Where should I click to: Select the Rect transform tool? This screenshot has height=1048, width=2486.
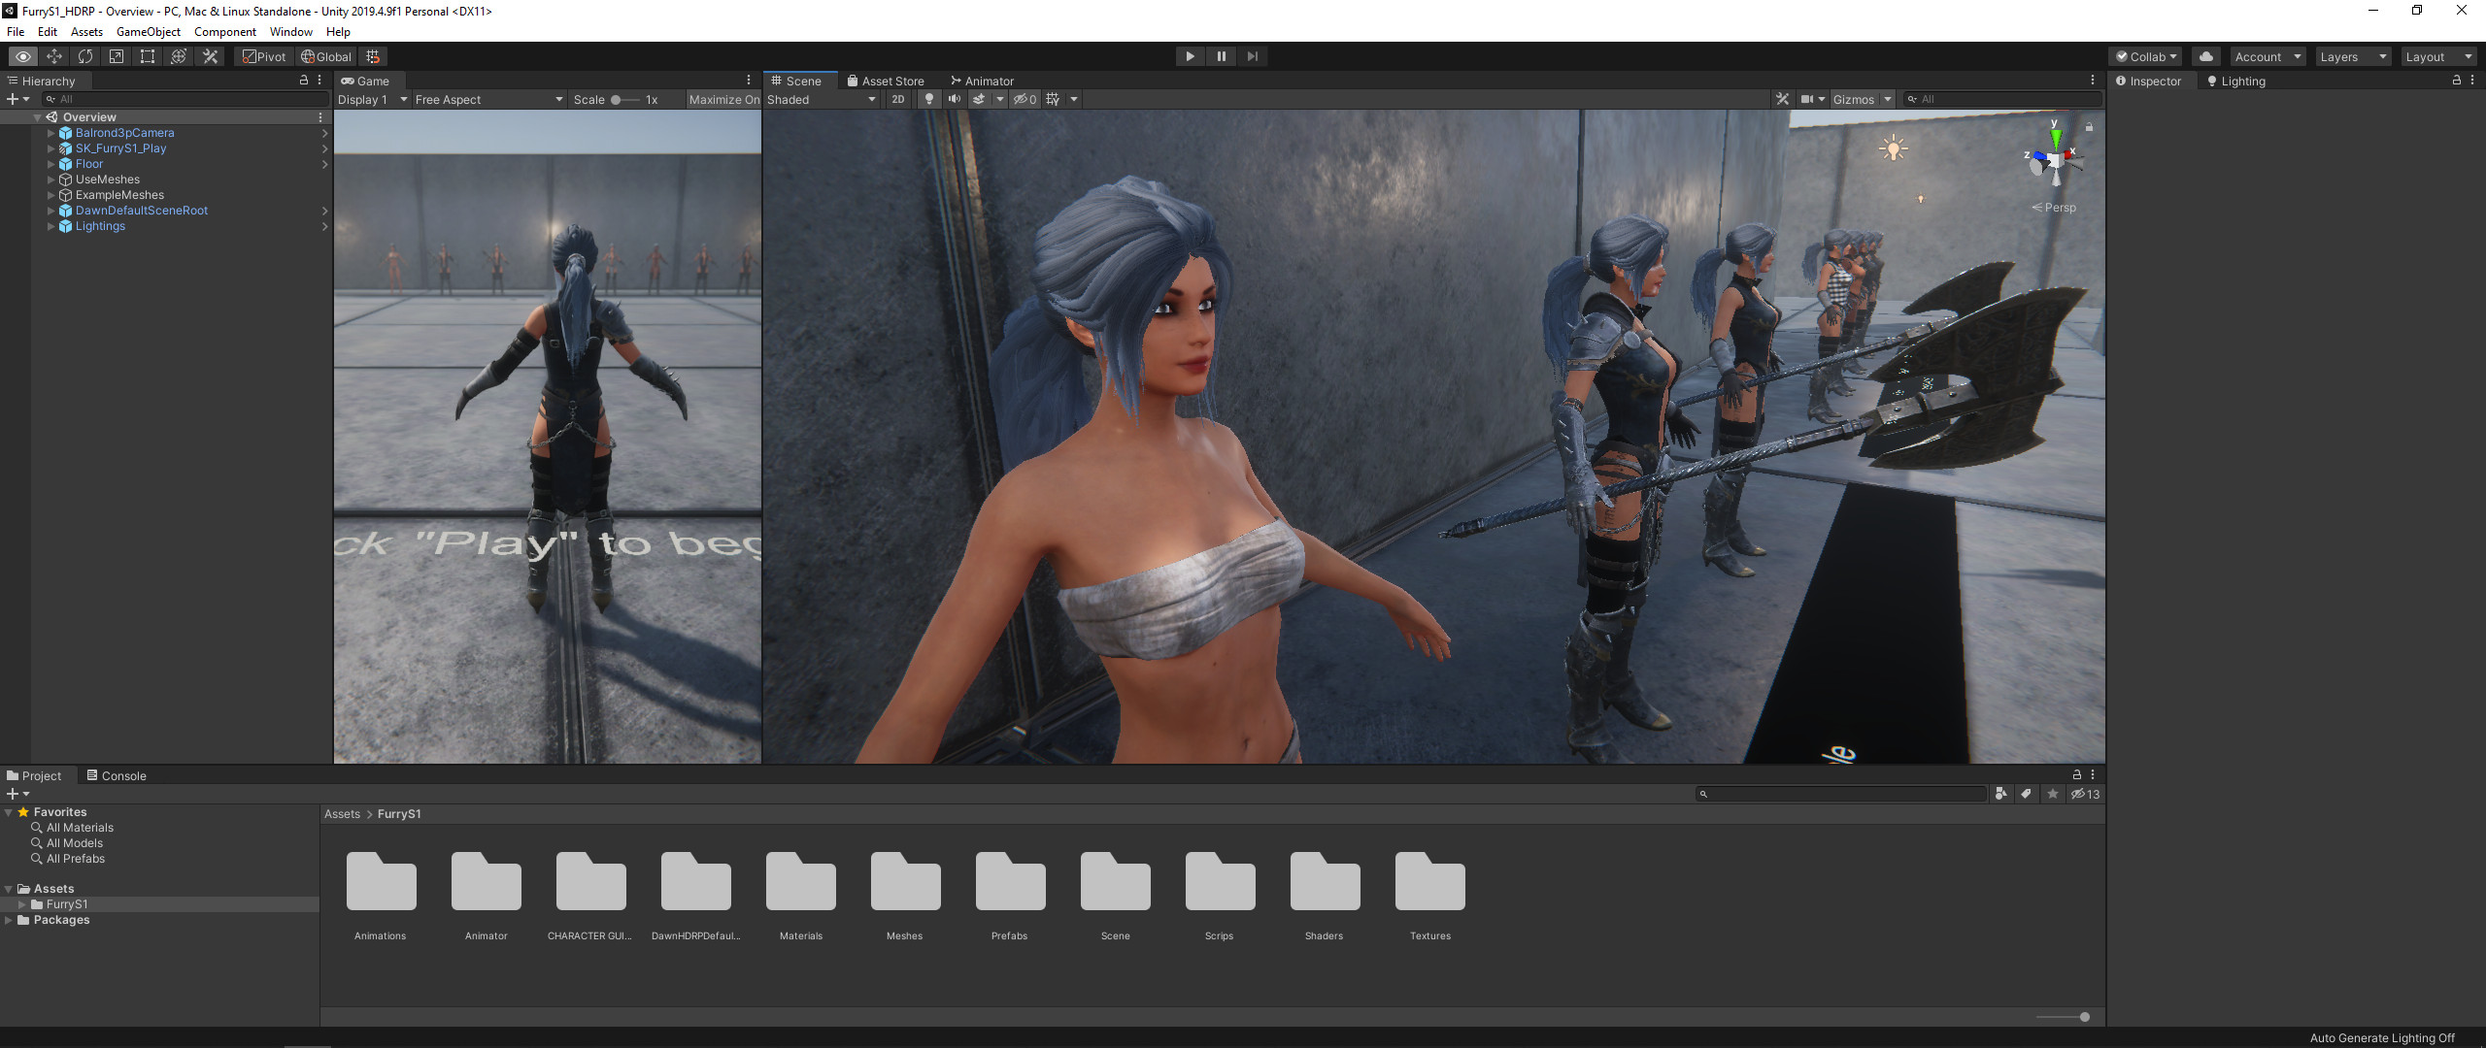(x=148, y=56)
